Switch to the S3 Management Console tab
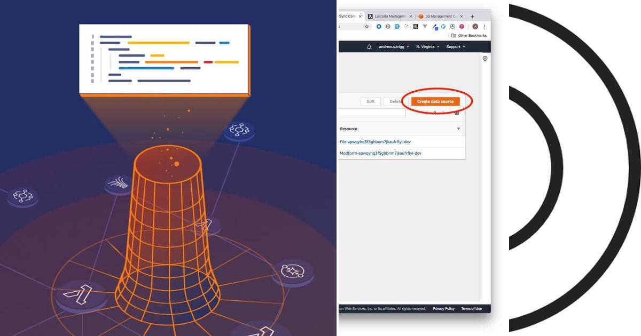 (x=440, y=16)
